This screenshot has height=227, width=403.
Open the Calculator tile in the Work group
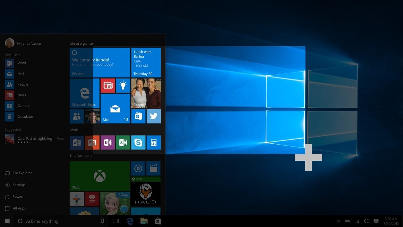pyautogui.click(x=154, y=142)
